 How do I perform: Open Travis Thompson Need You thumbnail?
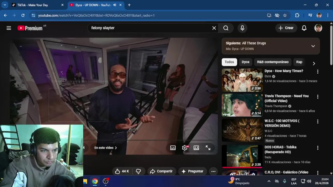tap(242, 105)
